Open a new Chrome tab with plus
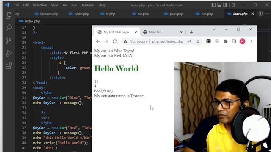271x152 pixels. 191,32
